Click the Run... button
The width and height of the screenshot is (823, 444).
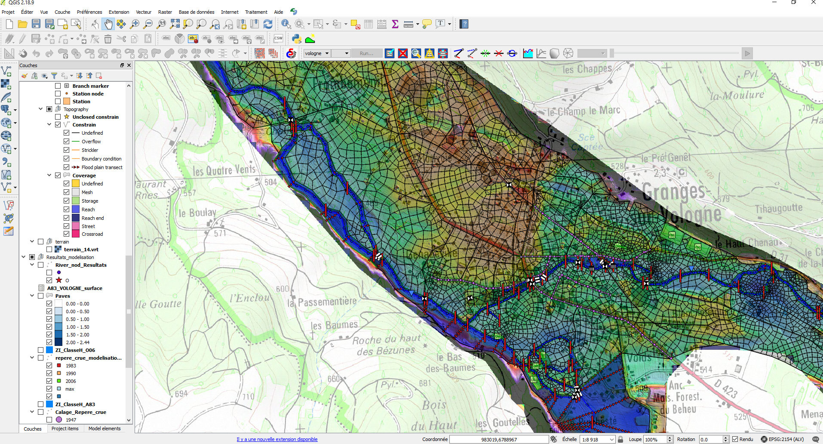point(367,53)
